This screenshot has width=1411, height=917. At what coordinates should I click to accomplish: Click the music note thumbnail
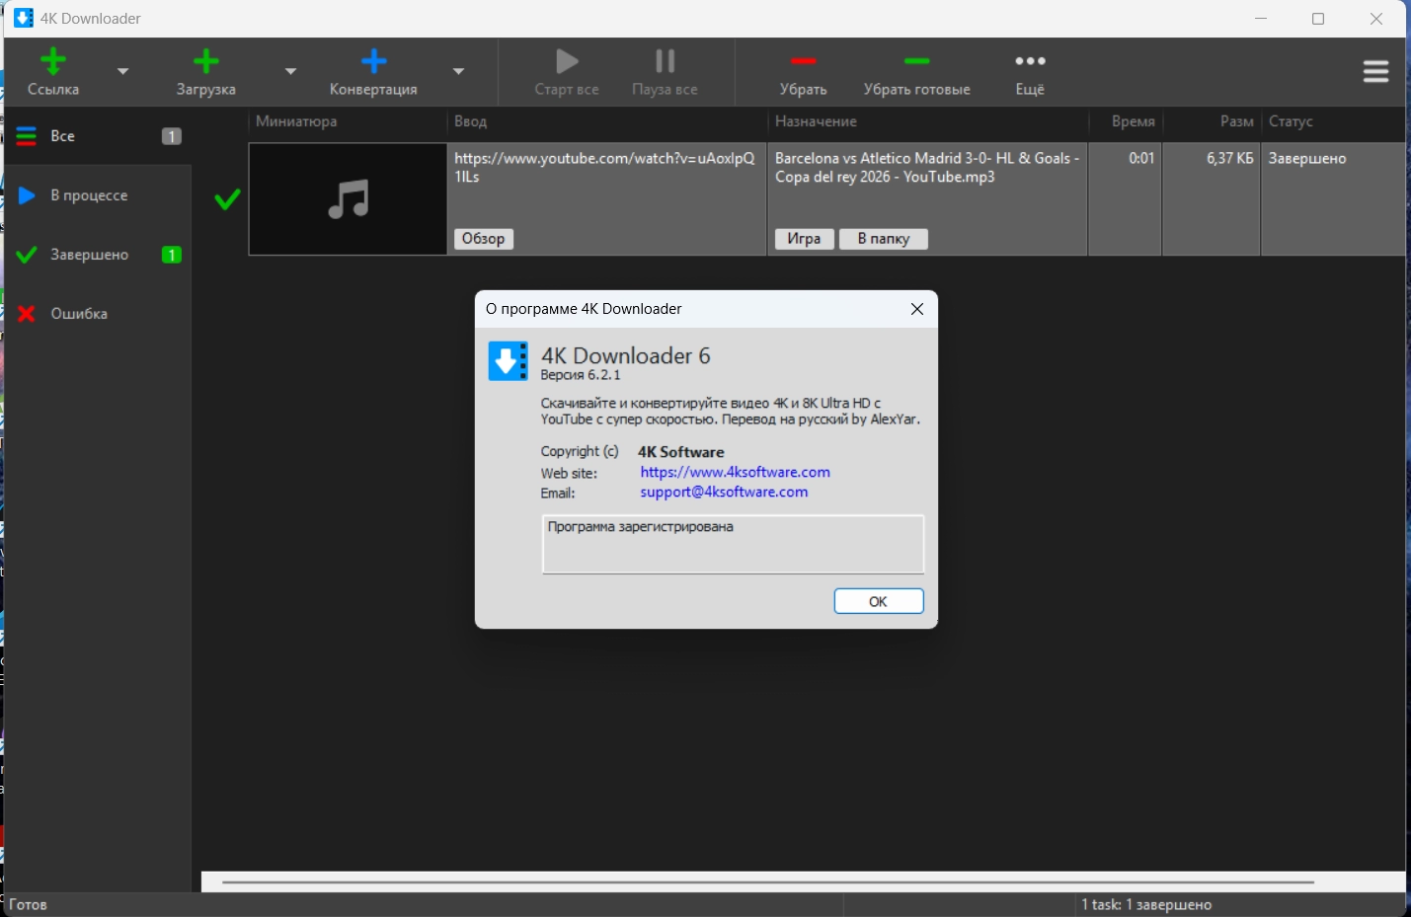[x=348, y=199]
